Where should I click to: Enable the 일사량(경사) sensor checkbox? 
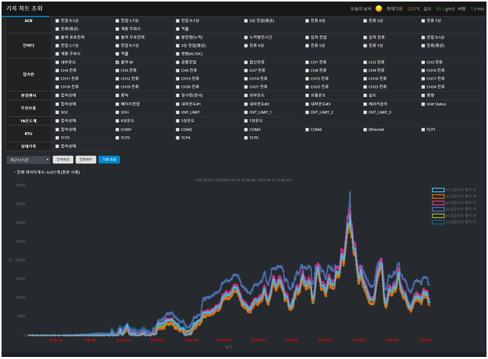178,95
